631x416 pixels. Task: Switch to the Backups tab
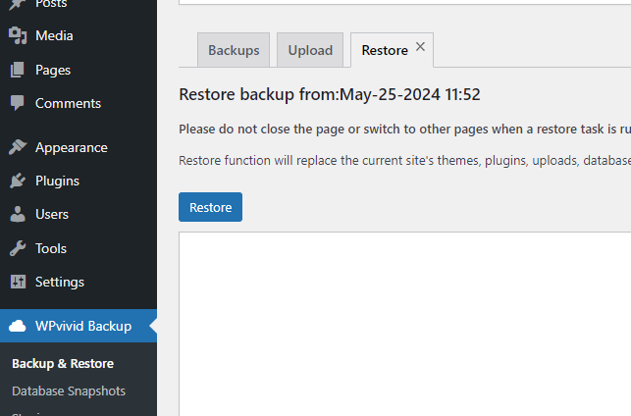[x=234, y=50]
